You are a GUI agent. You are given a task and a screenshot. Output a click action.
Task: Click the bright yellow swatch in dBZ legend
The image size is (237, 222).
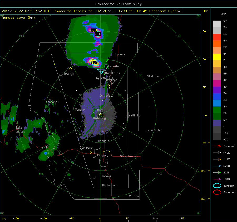pyautogui.click(x=217, y=57)
